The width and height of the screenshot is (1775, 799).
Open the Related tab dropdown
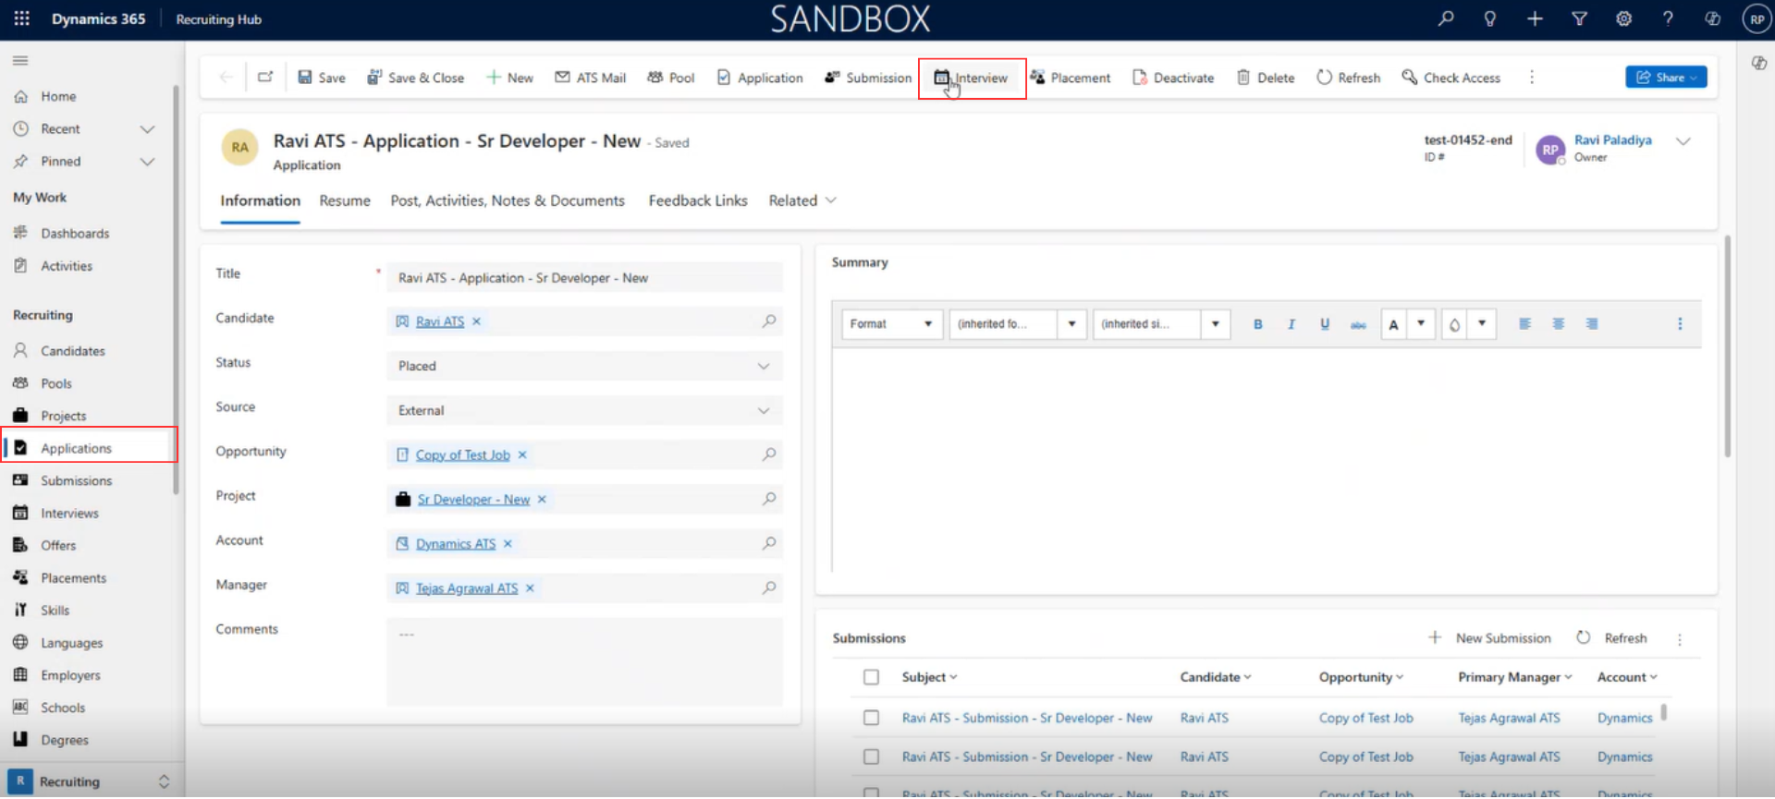tap(802, 200)
